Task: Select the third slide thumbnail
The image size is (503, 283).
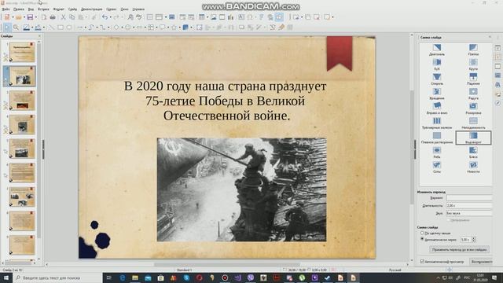Action: point(22,101)
